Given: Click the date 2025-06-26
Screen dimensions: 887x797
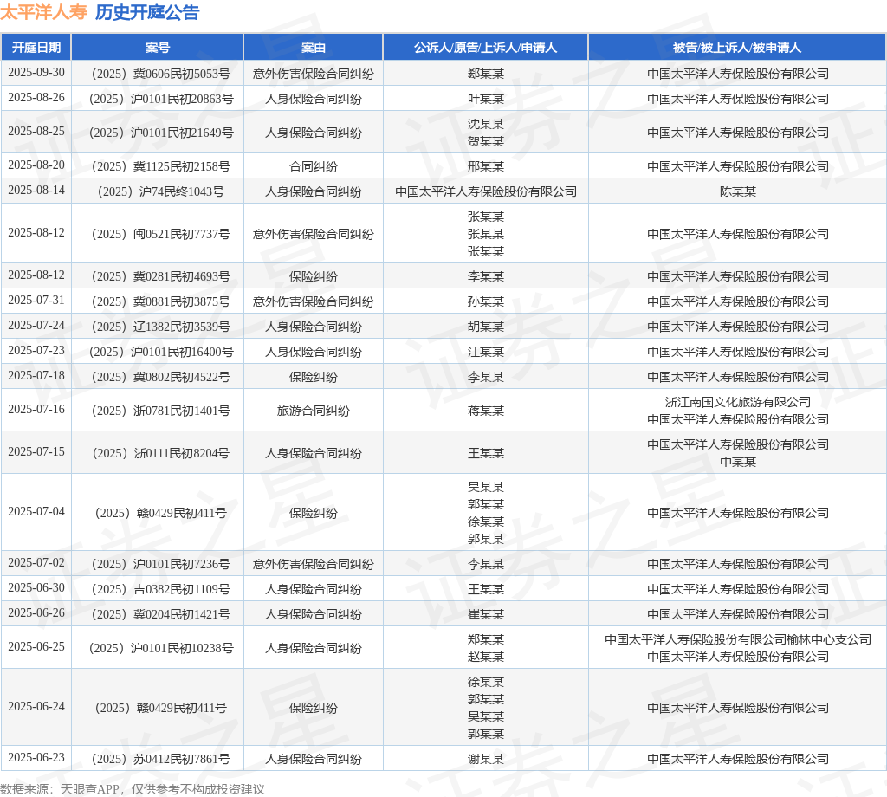Looking at the screenshot, I should click(36, 613).
